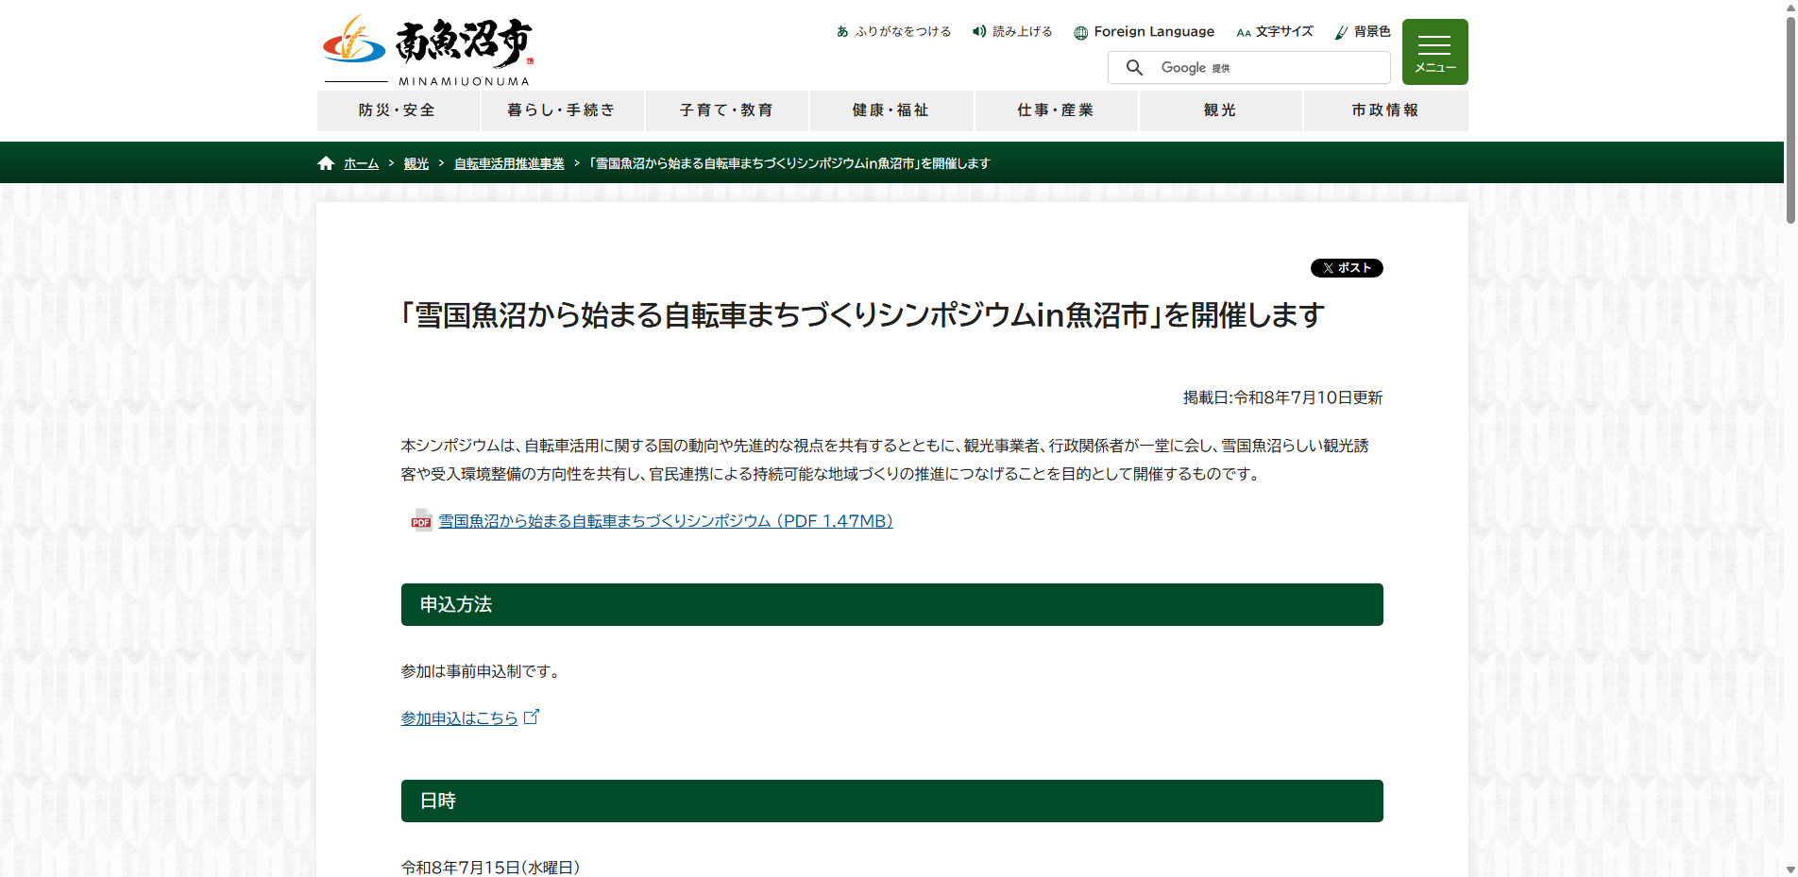
Task: Click the speaker read-aloud icon
Action: pos(979,31)
